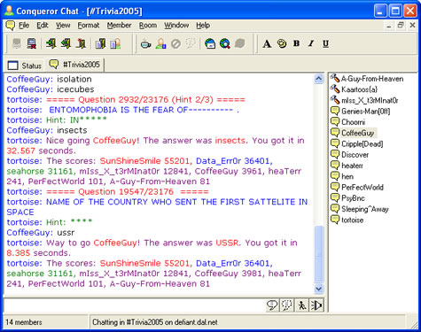The height and width of the screenshot is (332, 421).
Task: Open the Room menu
Action: pos(148,26)
